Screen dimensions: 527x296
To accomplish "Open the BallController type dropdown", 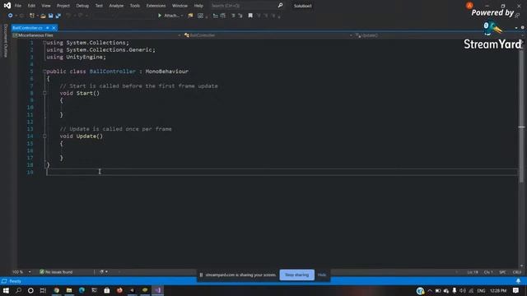I will [268, 35].
